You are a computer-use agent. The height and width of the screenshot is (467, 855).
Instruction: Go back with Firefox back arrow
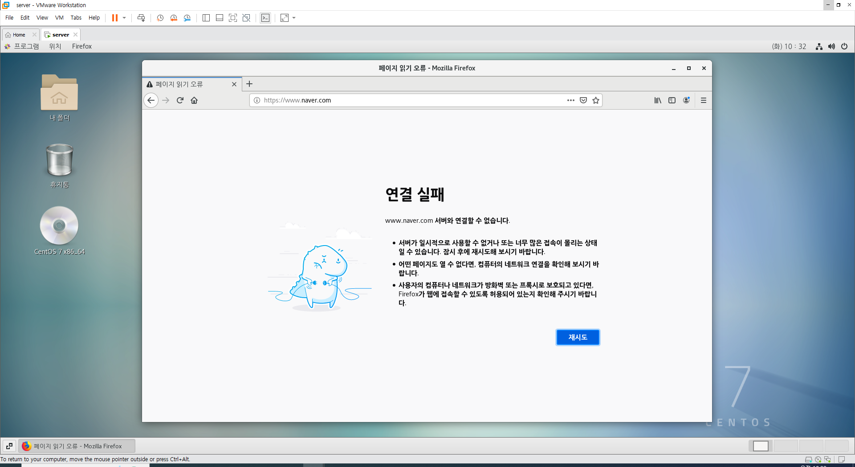151,100
